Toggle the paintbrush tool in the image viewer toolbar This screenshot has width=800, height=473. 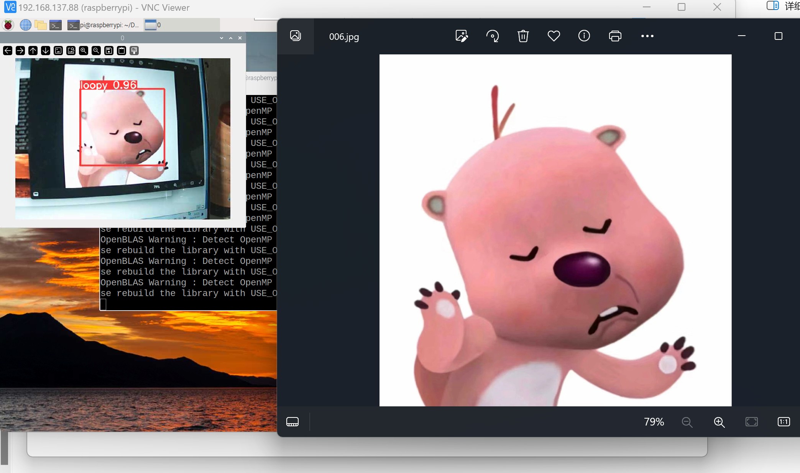[134, 51]
